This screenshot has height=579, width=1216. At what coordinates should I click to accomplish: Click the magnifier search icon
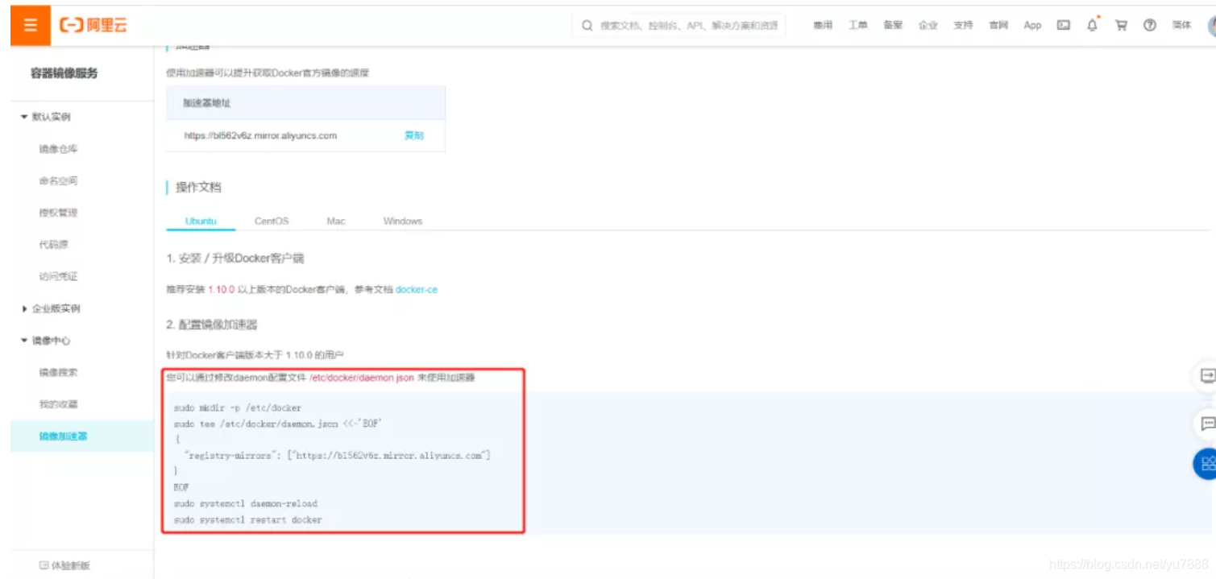click(x=587, y=26)
